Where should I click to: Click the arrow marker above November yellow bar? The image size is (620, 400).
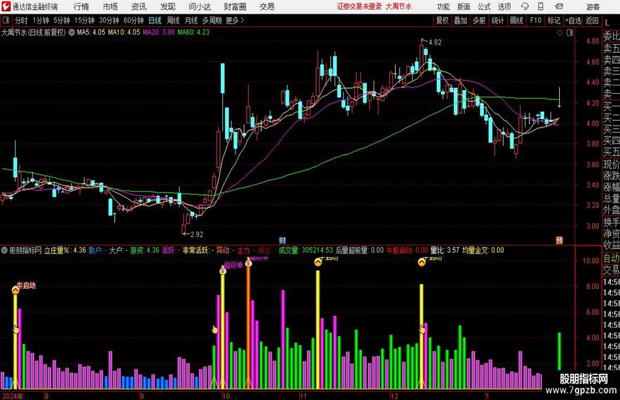[x=318, y=262]
